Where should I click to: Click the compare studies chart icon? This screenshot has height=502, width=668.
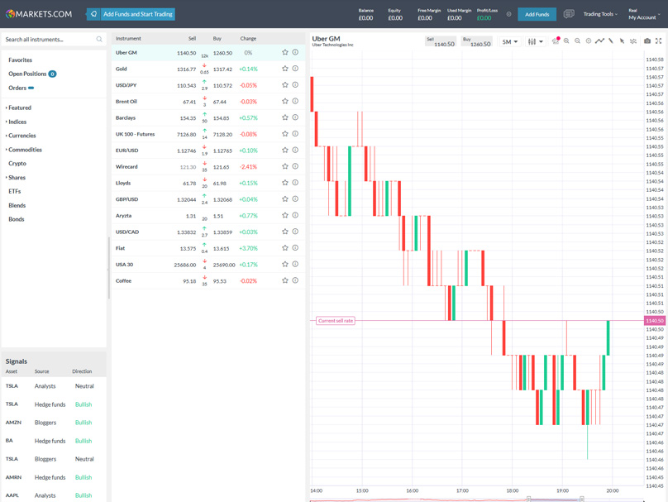tap(633, 41)
